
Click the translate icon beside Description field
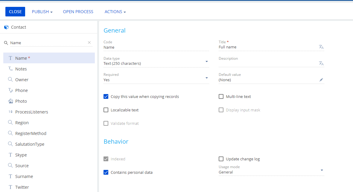coord(321,63)
